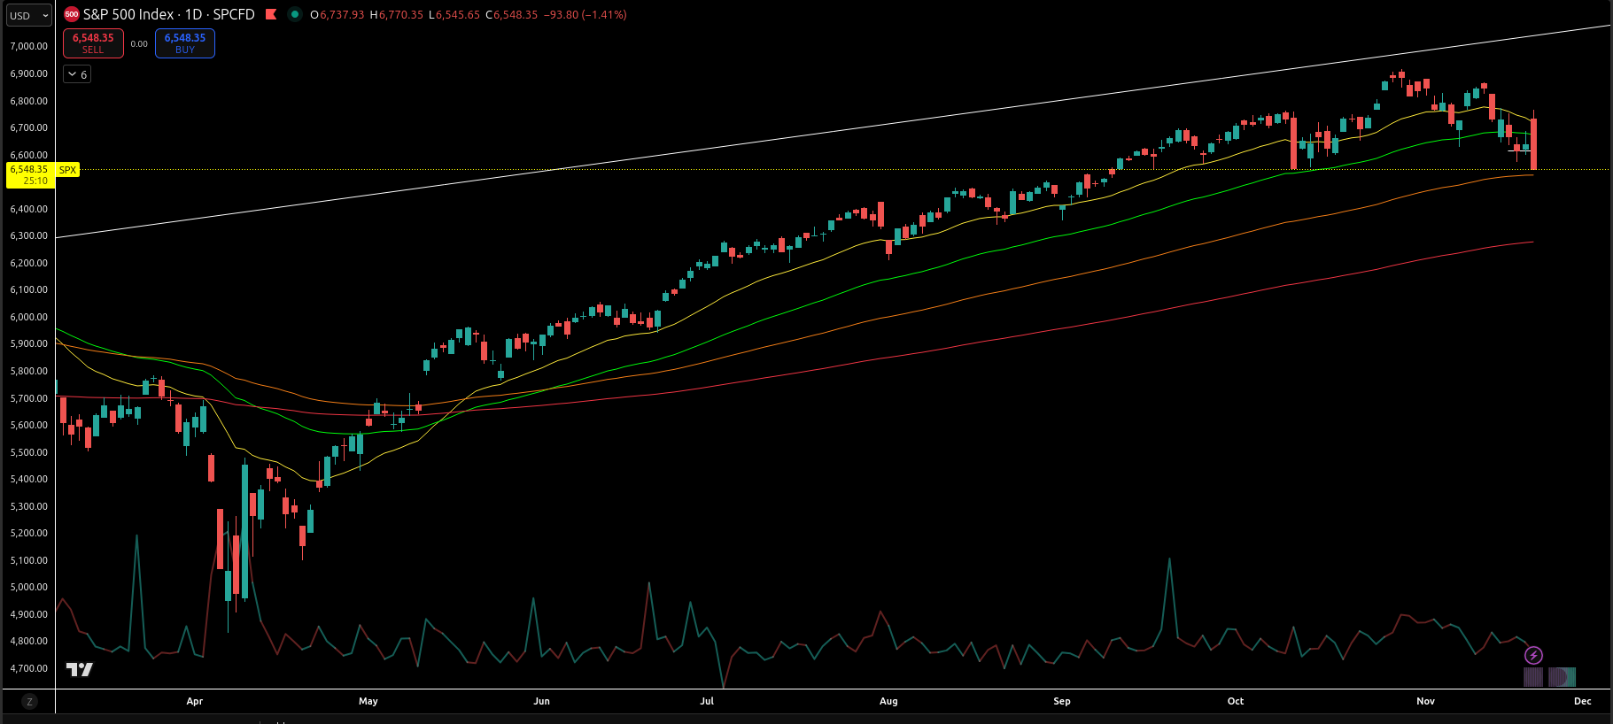Click the open value 6,737.93
This screenshot has height=724, width=1613.
pos(342,15)
